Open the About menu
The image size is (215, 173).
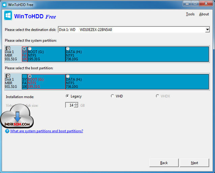[x=204, y=14]
